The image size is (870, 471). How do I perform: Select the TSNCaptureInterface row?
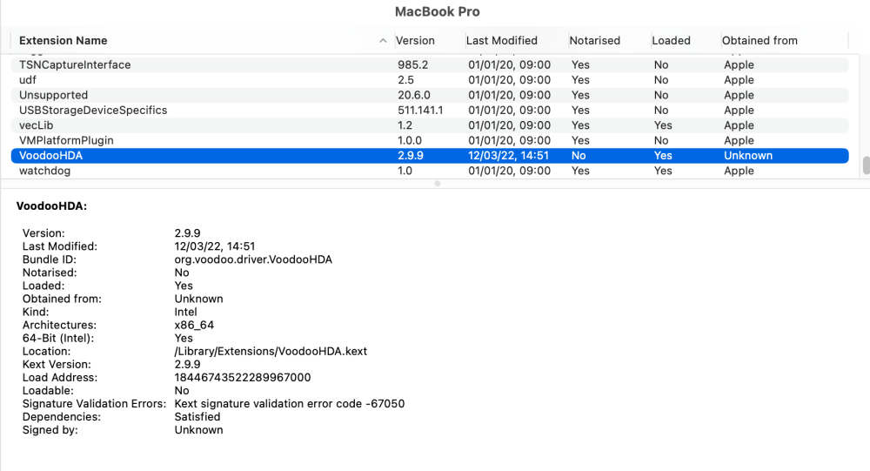(x=430, y=65)
